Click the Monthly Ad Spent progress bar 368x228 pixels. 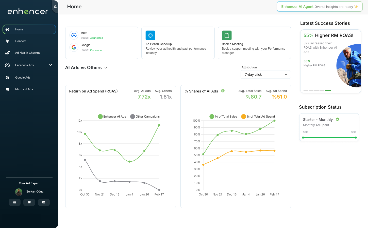click(329, 138)
